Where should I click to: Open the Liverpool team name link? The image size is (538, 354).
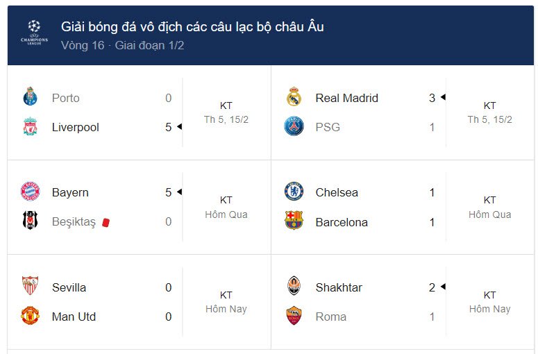coord(76,127)
